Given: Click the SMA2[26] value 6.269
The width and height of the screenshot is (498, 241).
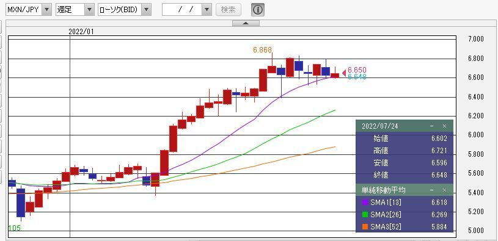Looking at the screenshot, I should pyautogui.click(x=439, y=215).
